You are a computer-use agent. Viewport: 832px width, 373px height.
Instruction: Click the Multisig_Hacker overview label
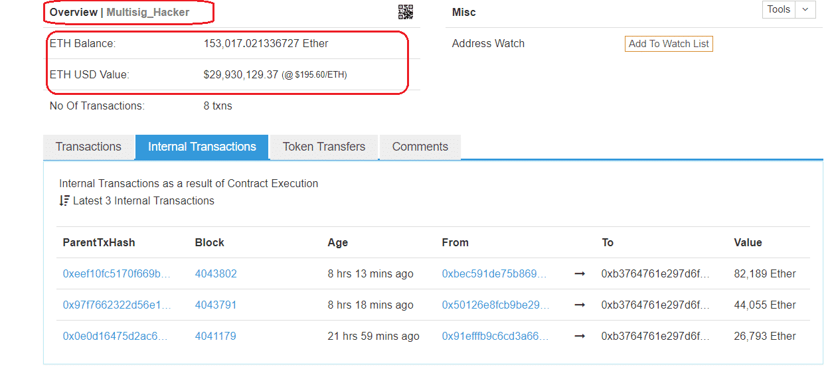click(147, 12)
